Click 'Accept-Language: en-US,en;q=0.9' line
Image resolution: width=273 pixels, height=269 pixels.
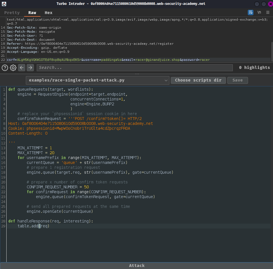tap(38, 52)
